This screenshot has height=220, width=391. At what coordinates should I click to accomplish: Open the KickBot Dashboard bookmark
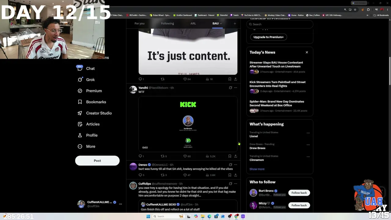(x=182, y=15)
